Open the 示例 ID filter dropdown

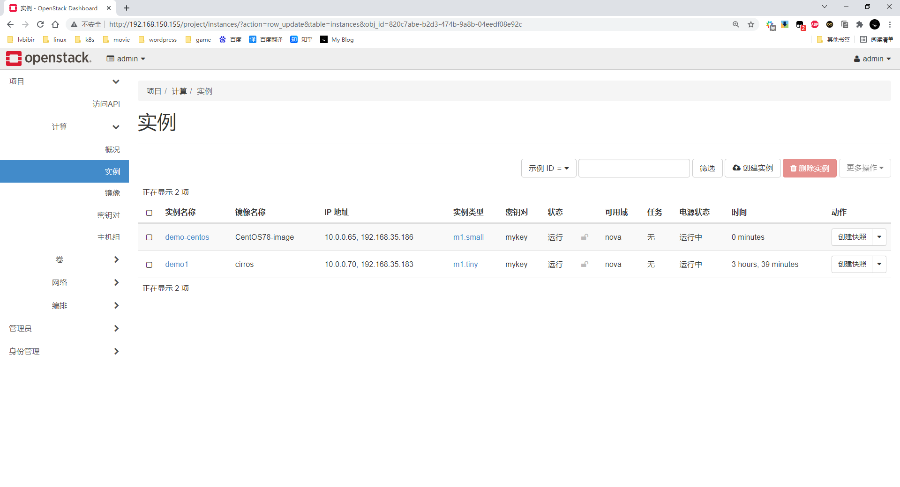point(548,168)
